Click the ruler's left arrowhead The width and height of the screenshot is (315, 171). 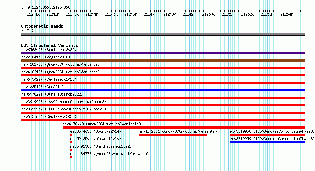(x=22, y=11)
